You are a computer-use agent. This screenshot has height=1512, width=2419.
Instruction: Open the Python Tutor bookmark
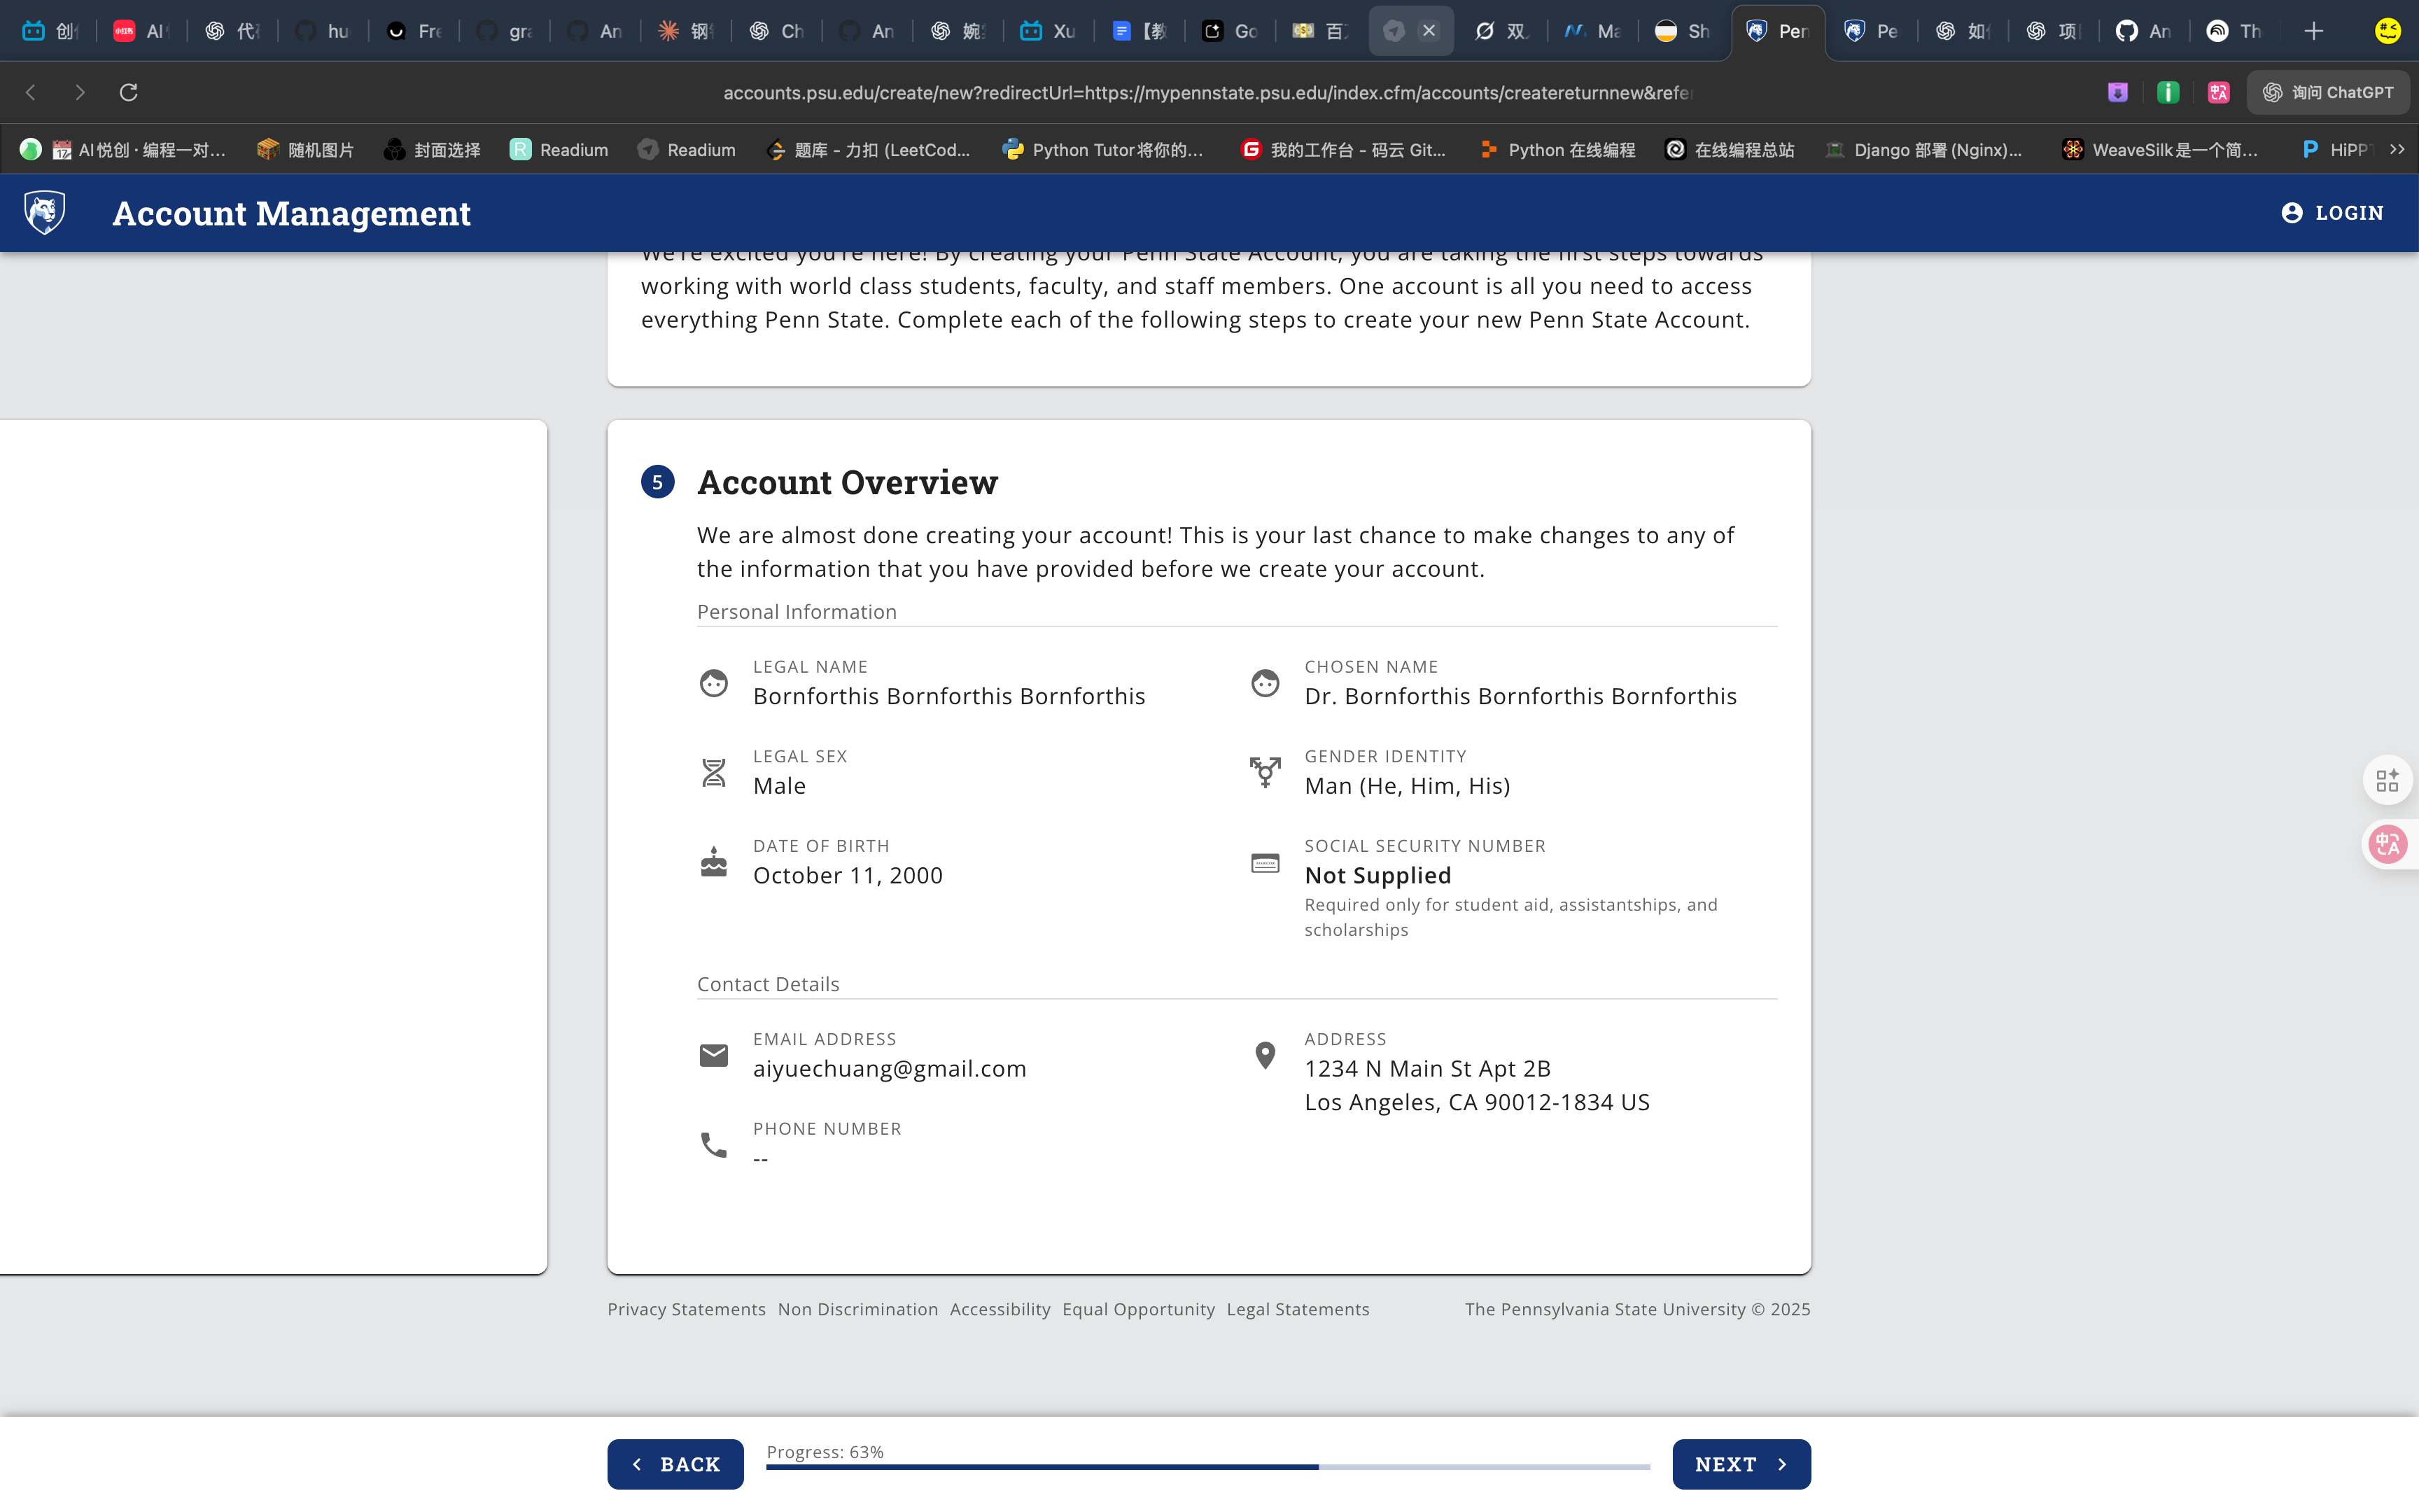1104,149
